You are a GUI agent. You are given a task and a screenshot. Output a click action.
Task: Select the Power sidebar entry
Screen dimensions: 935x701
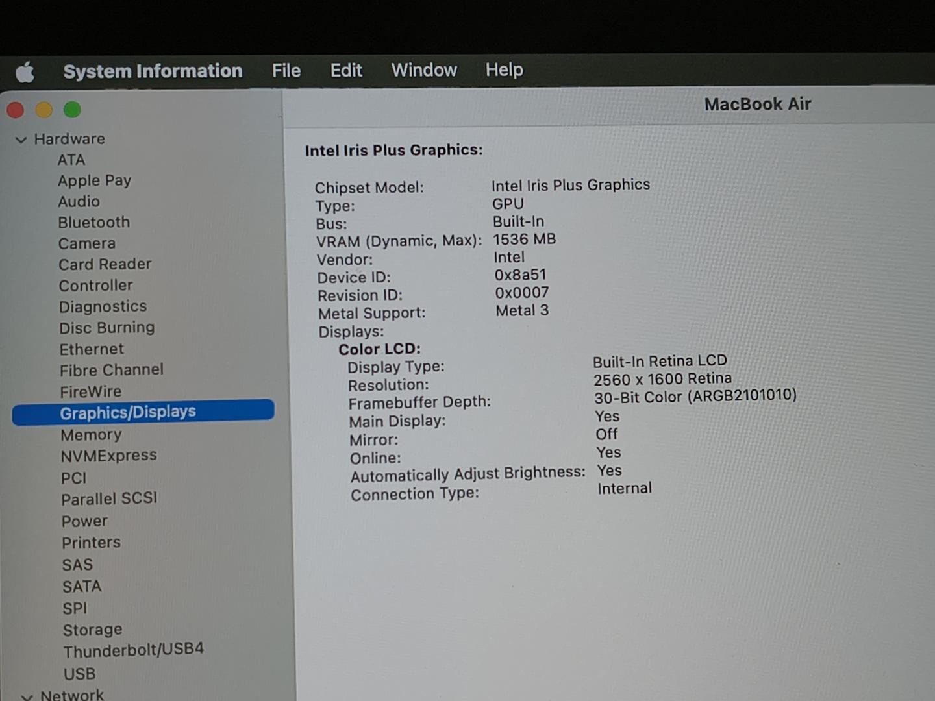(84, 521)
